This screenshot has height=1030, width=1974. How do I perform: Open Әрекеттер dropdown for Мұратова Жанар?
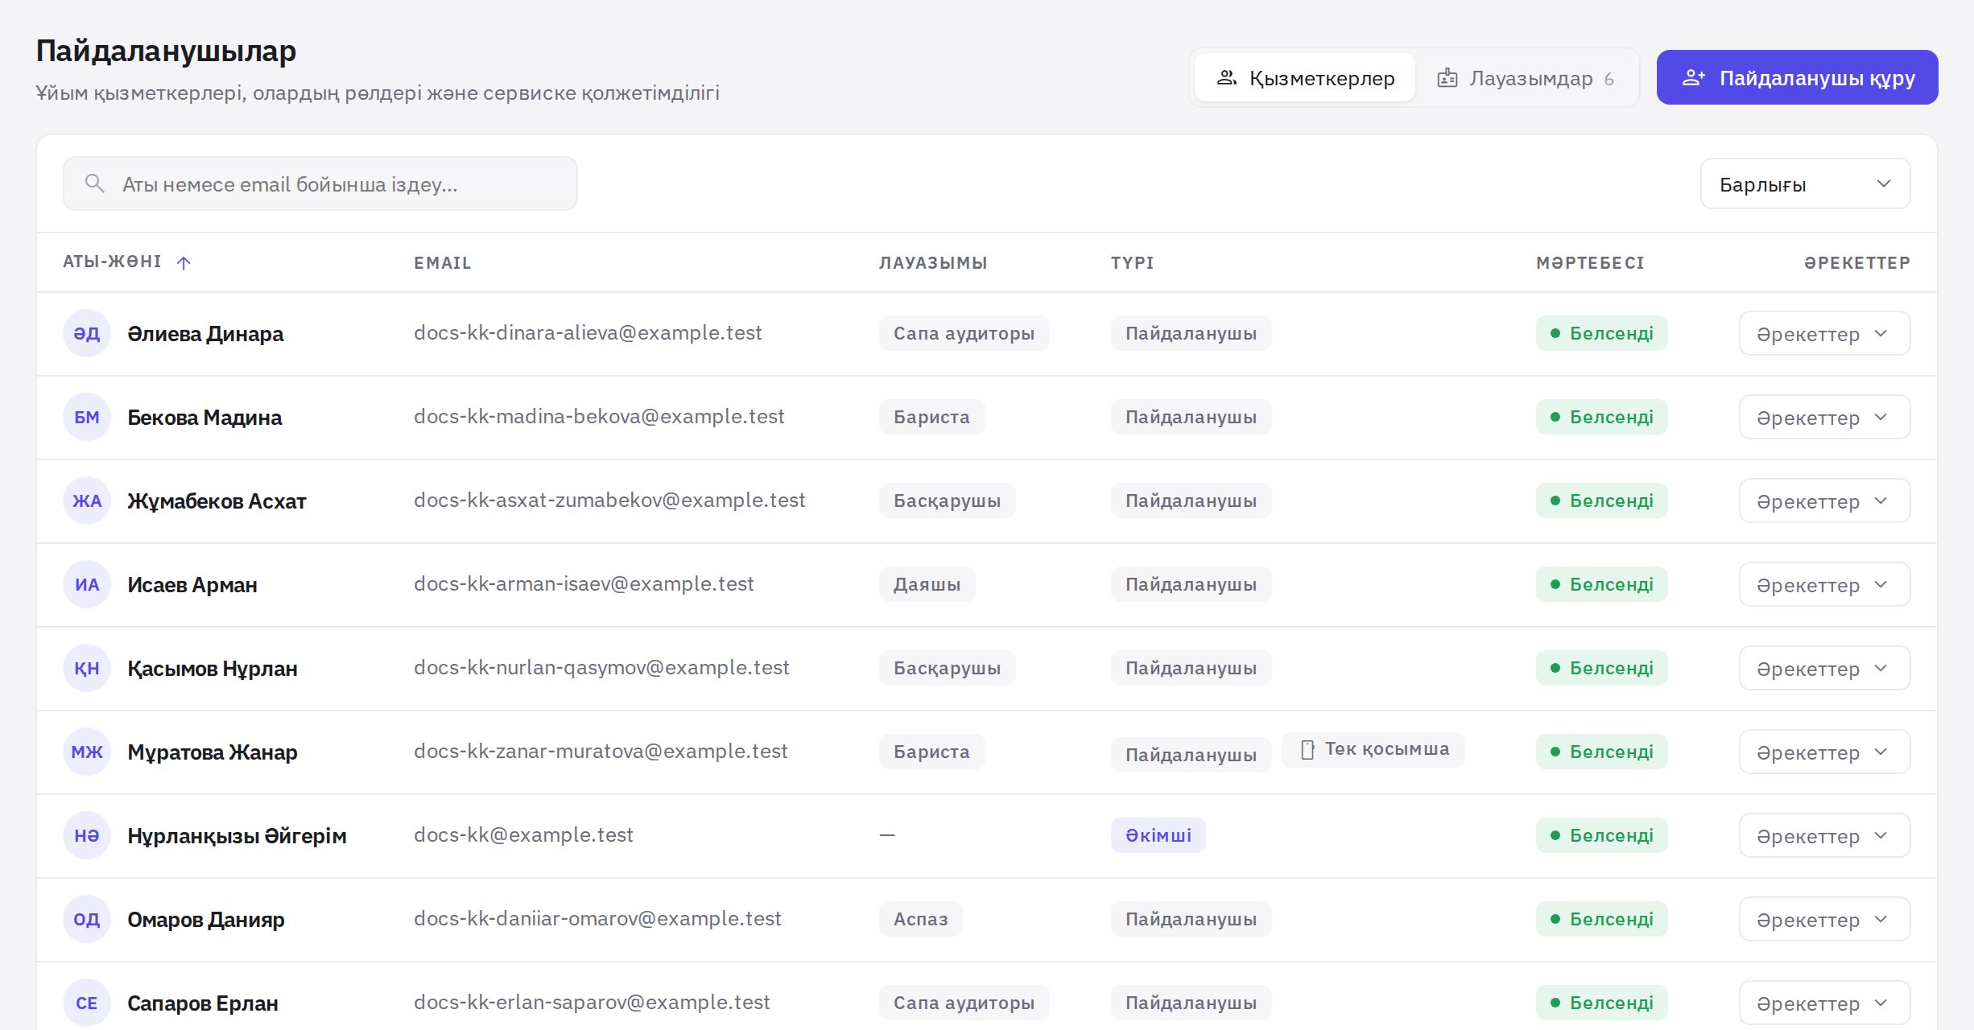(x=1824, y=752)
